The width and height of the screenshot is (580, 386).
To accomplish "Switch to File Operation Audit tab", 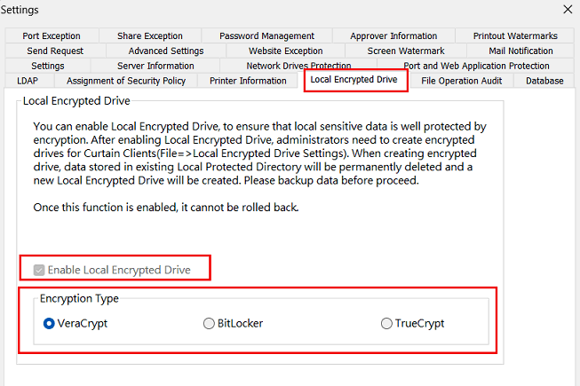I will coord(461,81).
